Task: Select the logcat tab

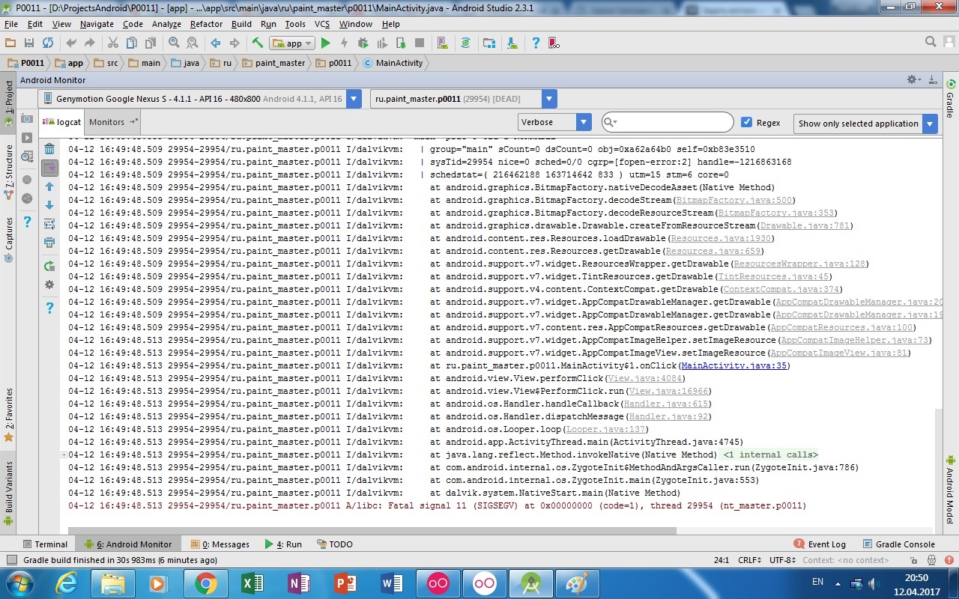Action: tap(61, 122)
